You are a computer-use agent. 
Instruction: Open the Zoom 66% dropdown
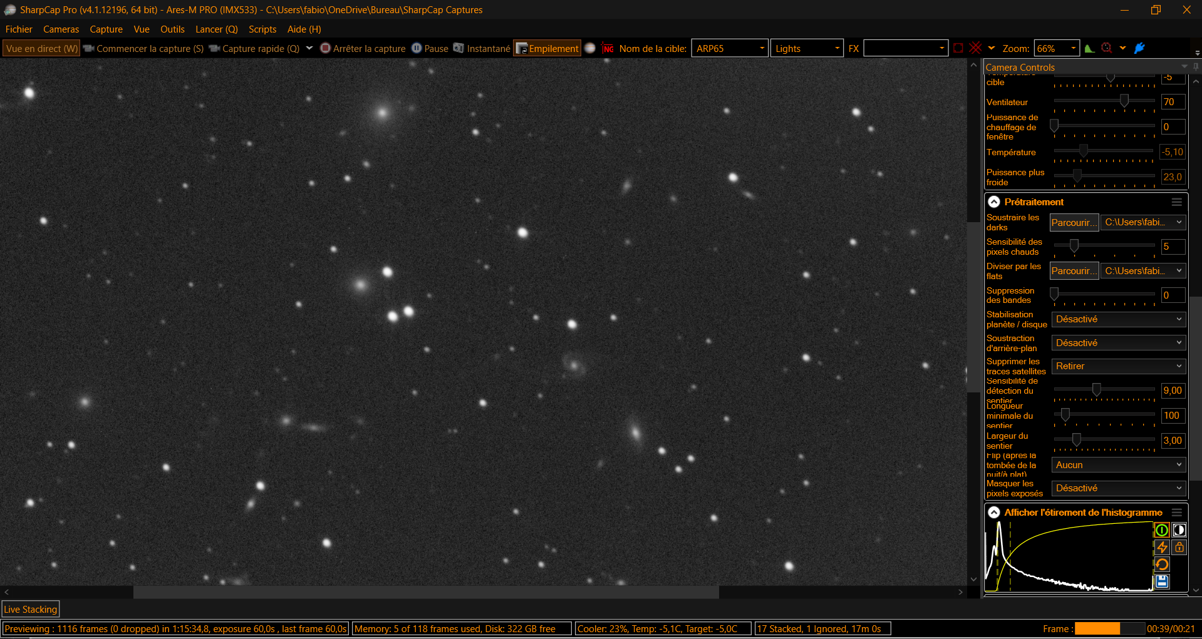pyautogui.click(x=1057, y=48)
